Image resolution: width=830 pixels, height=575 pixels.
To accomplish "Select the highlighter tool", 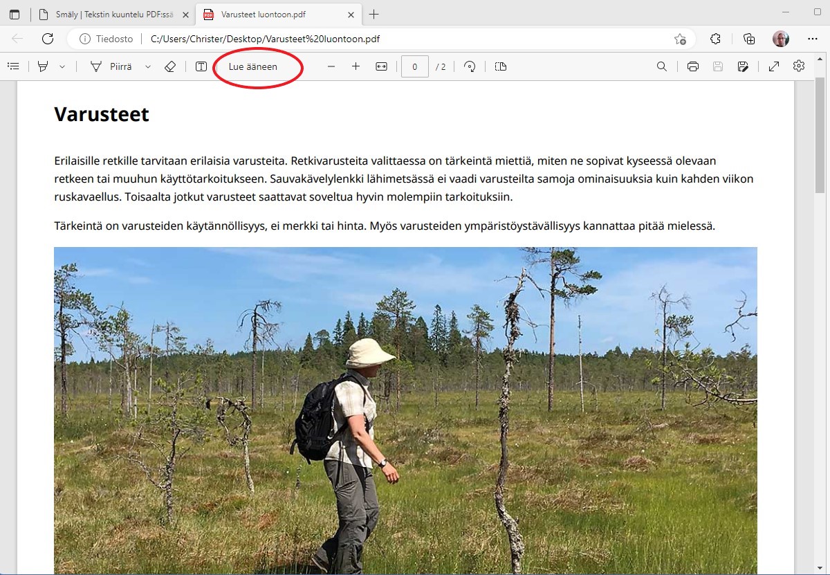I will tap(44, 66).
